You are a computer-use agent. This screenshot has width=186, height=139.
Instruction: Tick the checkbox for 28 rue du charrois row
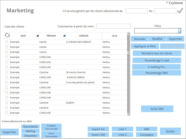[7, 72]
